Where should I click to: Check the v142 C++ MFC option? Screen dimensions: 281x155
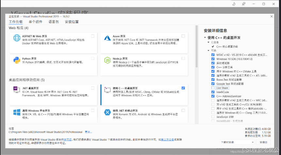pyautogui.click(x=213, y=100)
